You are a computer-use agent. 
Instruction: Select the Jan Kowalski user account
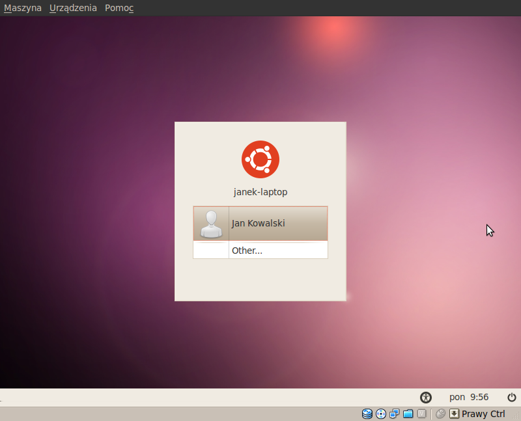[x=260, y=223]
